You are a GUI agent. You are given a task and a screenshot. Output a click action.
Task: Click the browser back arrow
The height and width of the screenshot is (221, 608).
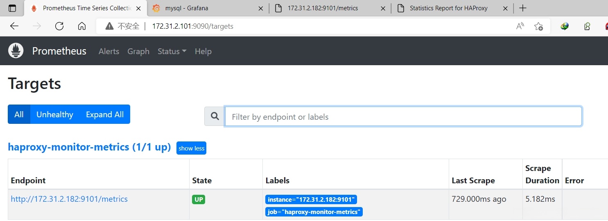click(x=14, y=26)
